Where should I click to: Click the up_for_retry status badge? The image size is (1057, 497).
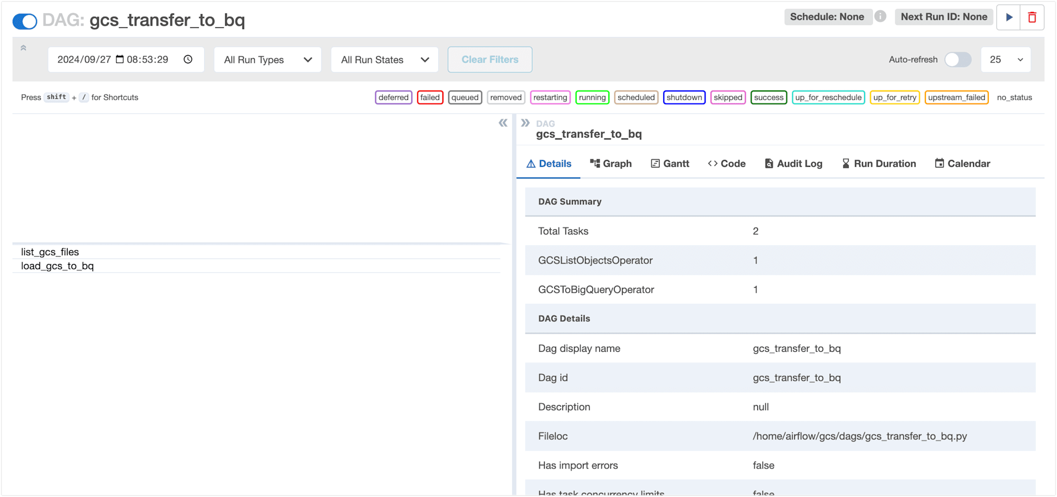[x=895, y=97]
